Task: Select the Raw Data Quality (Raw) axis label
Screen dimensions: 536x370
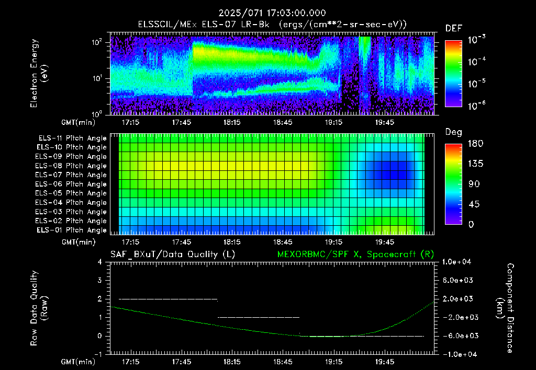Action: tap(39, 308)
